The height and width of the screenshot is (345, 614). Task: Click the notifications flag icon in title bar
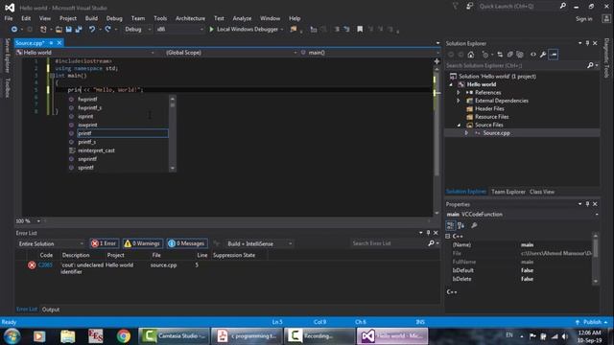pos(455,6)
